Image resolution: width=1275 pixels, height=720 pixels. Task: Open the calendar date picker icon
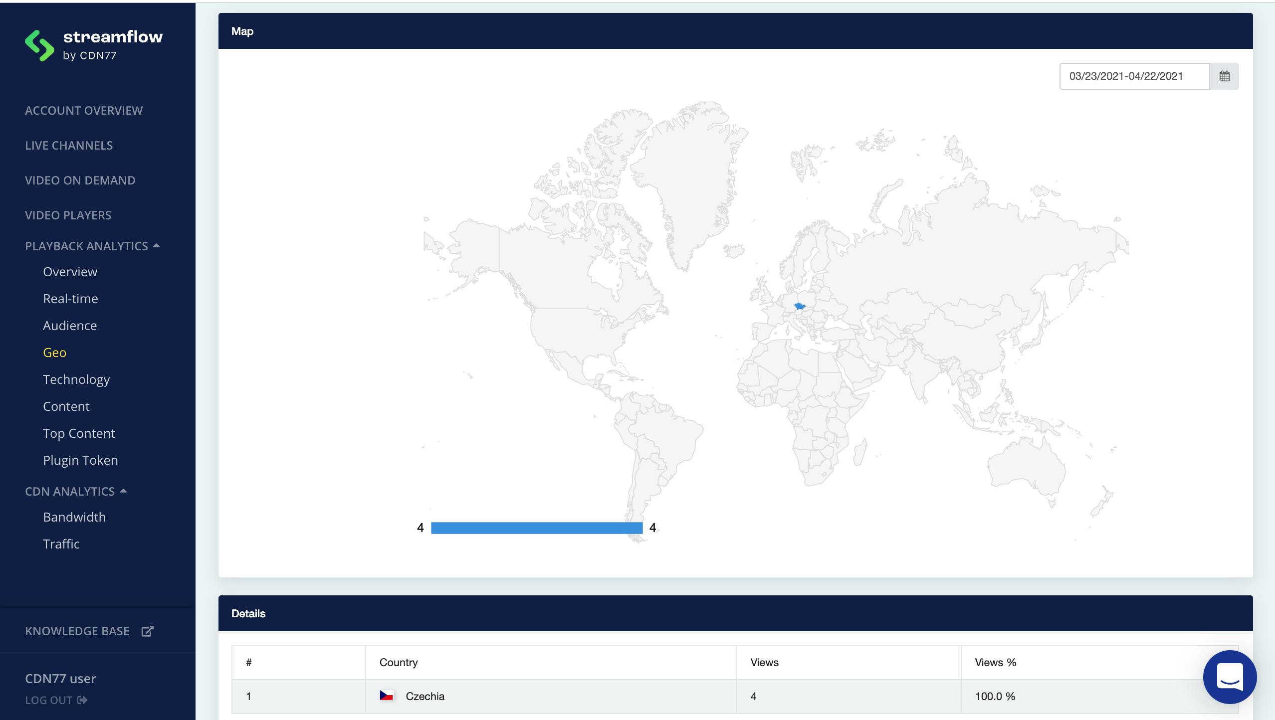coord(1224,76)
